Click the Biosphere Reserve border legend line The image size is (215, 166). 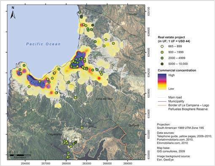162,105
